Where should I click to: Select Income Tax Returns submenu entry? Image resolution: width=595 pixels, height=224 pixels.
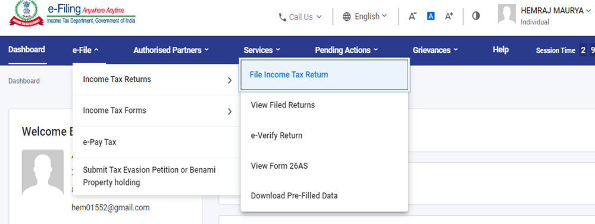point(156,80)
